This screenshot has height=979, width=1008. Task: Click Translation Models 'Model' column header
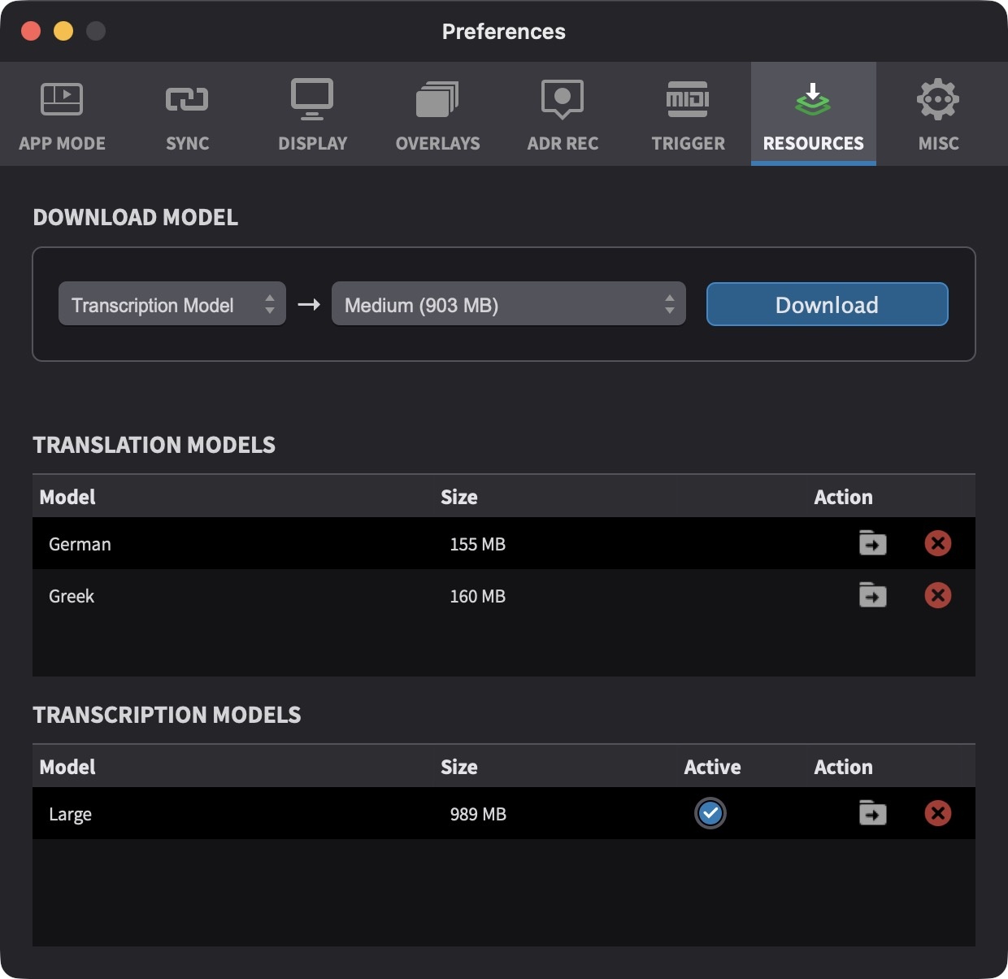pos(67,497)
